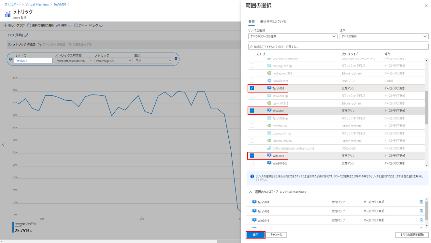Uncheck the TesVM01 checkbox
431x243 pixels.
tap(252, 88)
